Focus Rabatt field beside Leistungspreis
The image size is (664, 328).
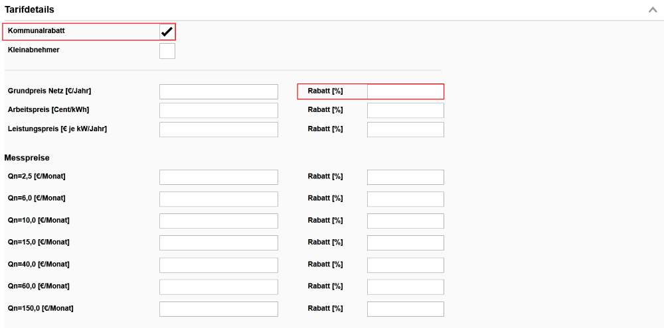click(x=405, y=129)
